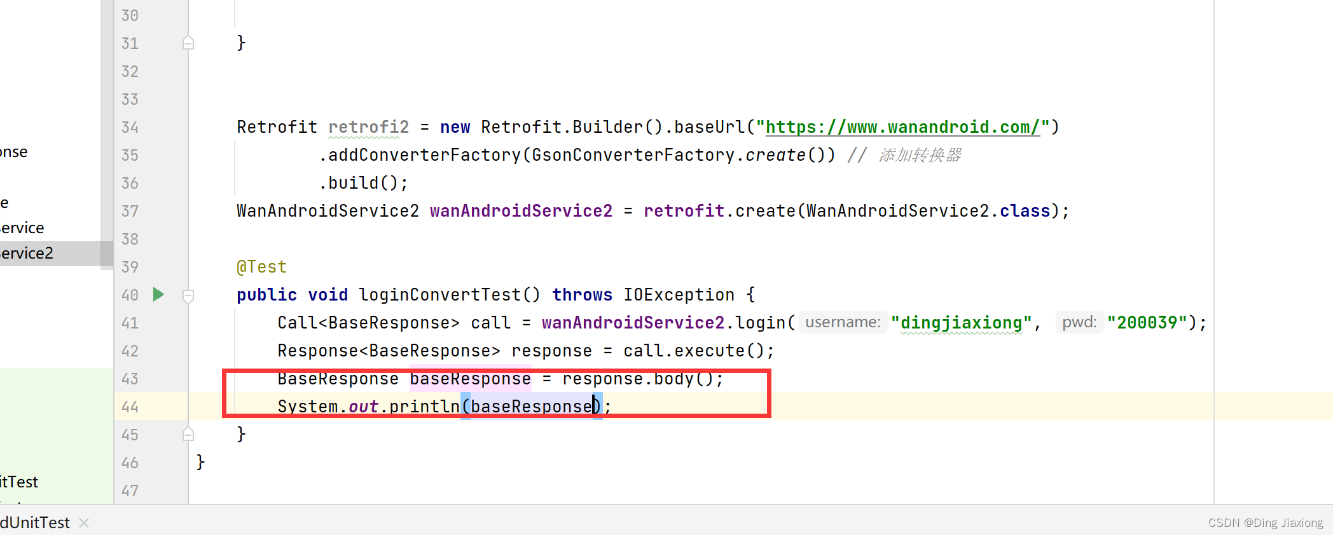Select the itTest item in project tree
The image size is (1333, 535).
pyautogui.click(x=19, y=482)
